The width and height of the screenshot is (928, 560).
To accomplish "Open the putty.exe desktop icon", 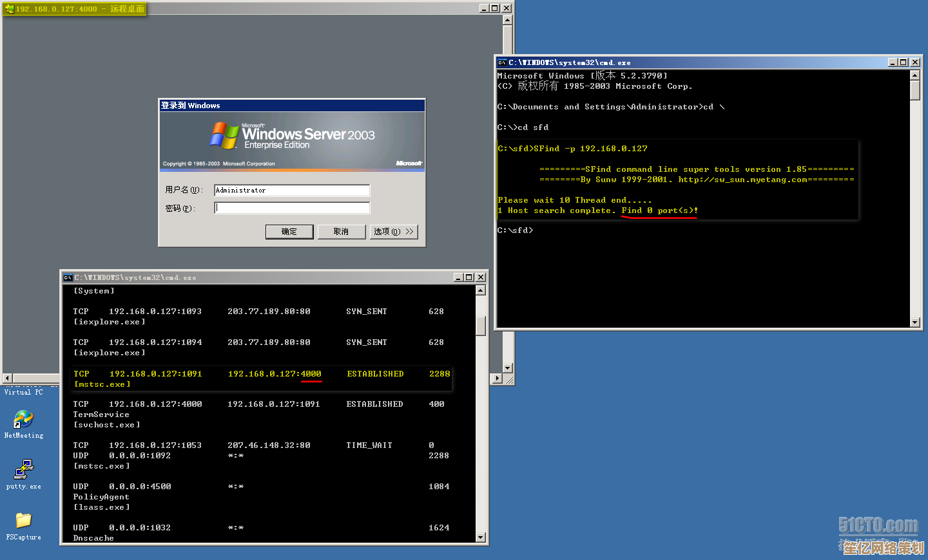I will point(23,474).
